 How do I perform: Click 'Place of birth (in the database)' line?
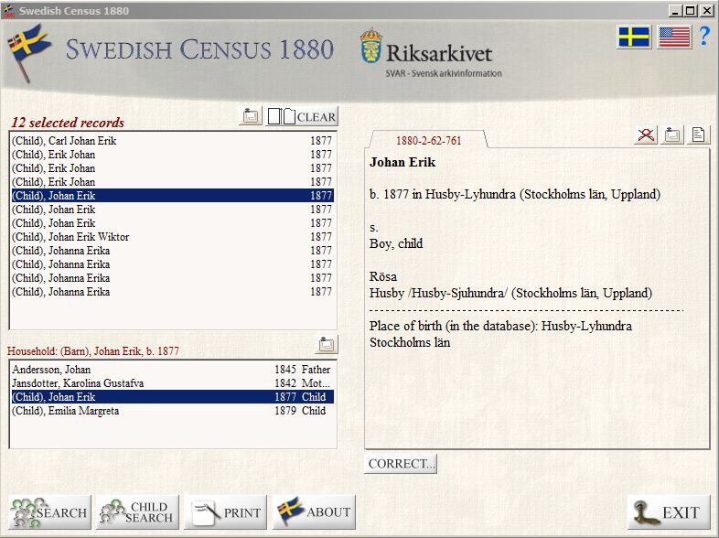coord(500,326)
